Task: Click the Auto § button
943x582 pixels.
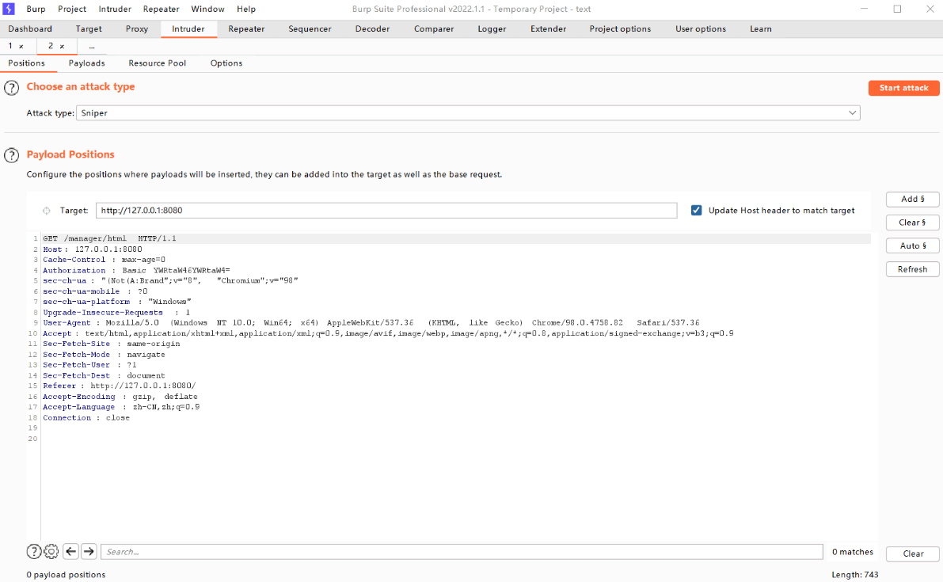Action: pyautogui.click(x=912, y=246)
